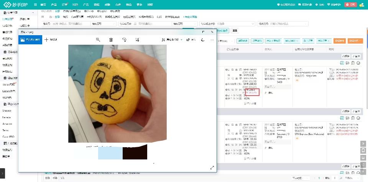Click the 妙手ERP logo
Image resolution: width=368 pixels, height=182 pixels.
(15, 5)
